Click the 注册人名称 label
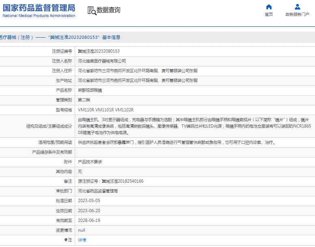 (62, 61)
